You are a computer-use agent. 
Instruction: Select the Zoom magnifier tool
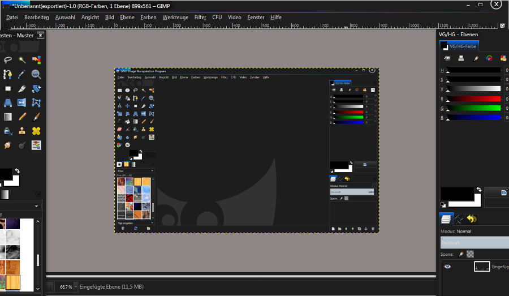(36, 74)
